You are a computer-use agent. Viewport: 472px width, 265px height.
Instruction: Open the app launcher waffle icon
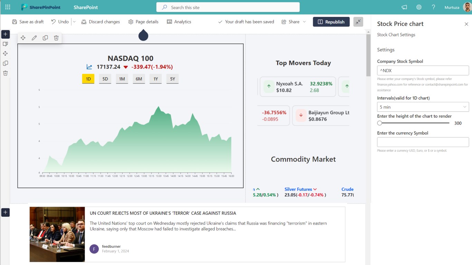8,7
